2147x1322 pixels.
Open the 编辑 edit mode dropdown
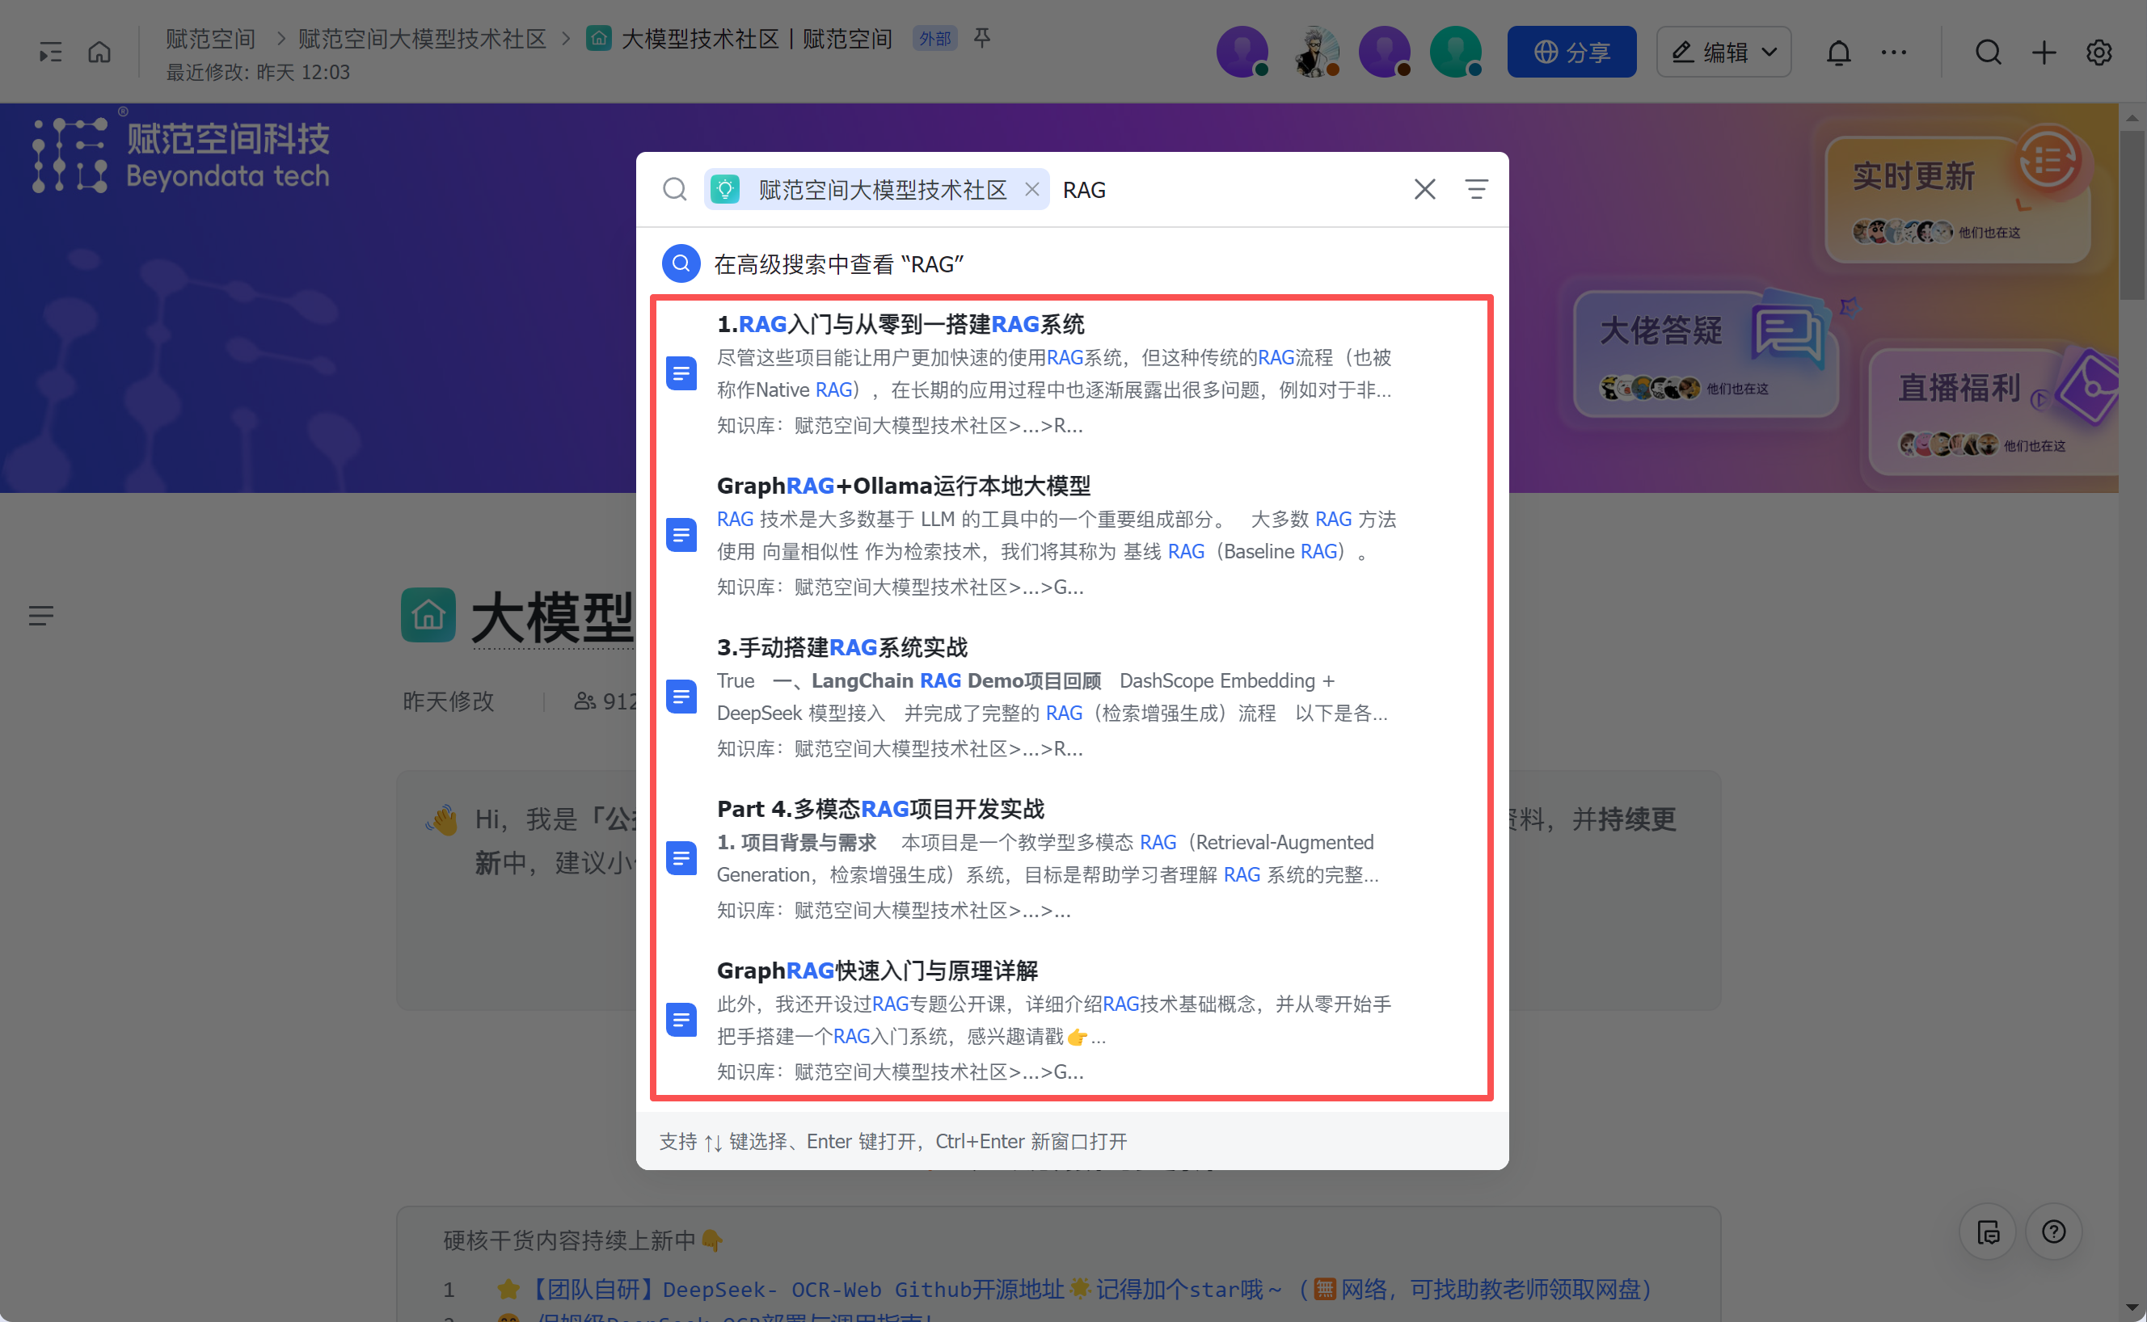pos(1723,53)
